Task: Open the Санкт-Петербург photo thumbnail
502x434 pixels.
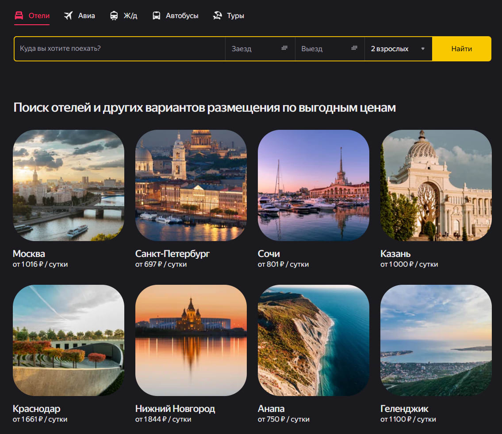Action: pos(191,185)
